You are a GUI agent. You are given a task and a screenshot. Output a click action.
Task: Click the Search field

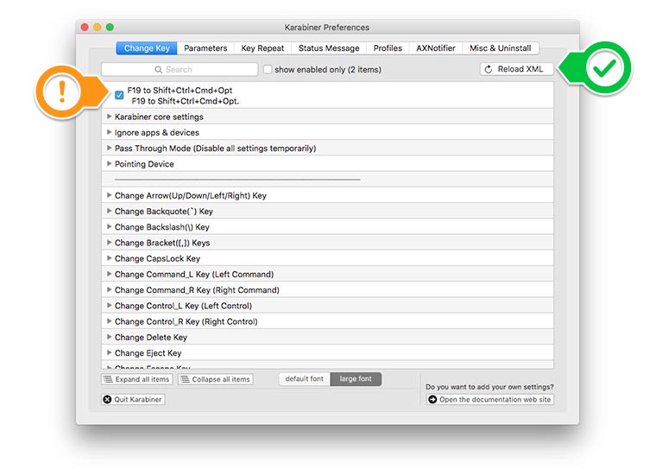(x=180, y=69)
